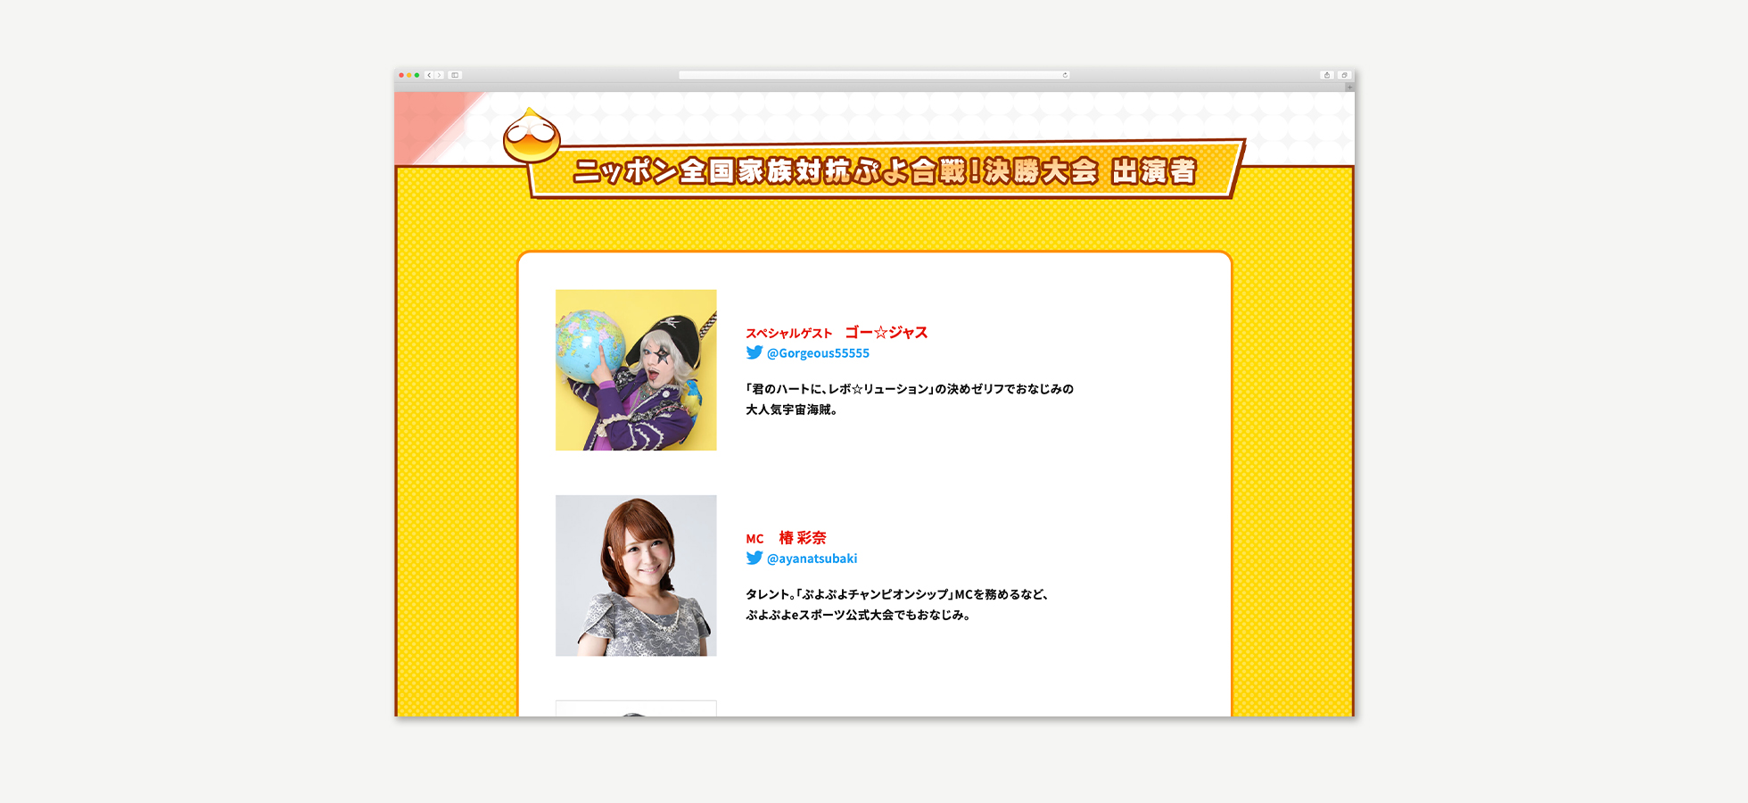Maximize the window with the green button
Image resolution: width=1748 pixels, height=803 pixels.
pos(416,75)
